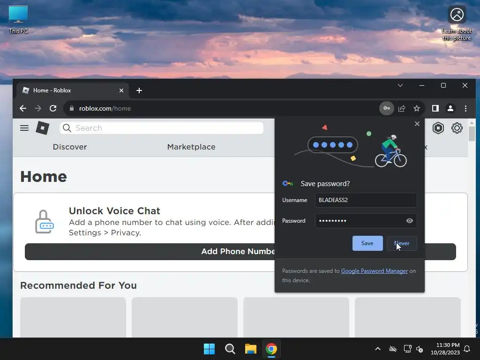The width and height of the screenshot is (480, 360).
Task: Reload the Roblox page
Action: coord(53,108)
